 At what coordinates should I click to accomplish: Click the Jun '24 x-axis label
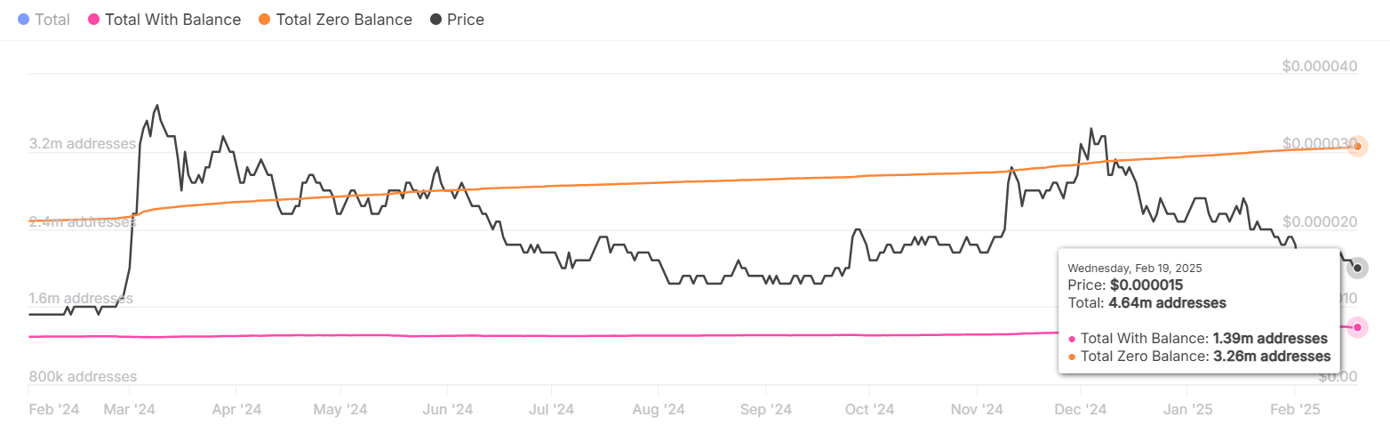[446, 409]
